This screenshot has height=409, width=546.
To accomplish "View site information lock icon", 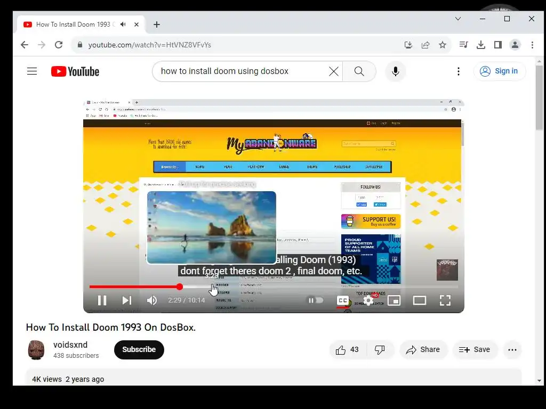I will [x=80, y=45].
